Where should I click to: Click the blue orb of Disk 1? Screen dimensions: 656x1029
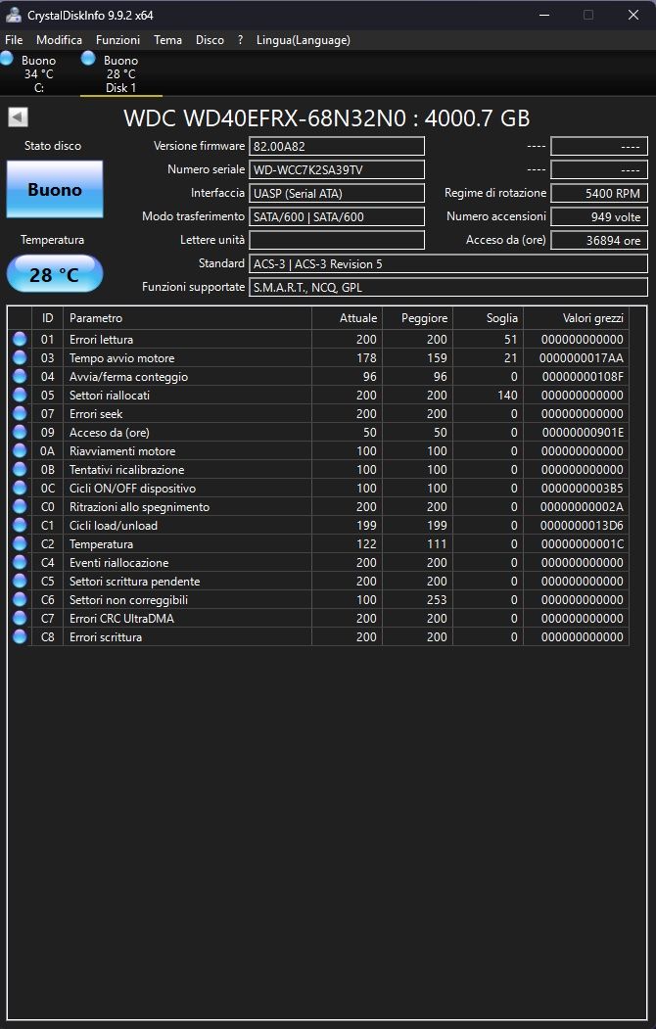coord(88,59)
